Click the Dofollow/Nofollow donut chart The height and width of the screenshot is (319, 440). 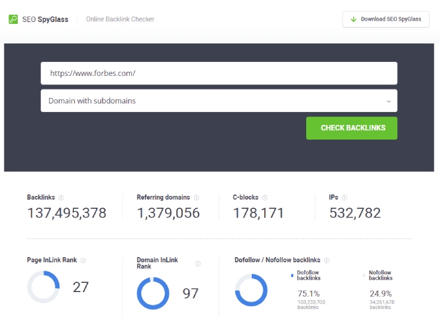[251, 290]
